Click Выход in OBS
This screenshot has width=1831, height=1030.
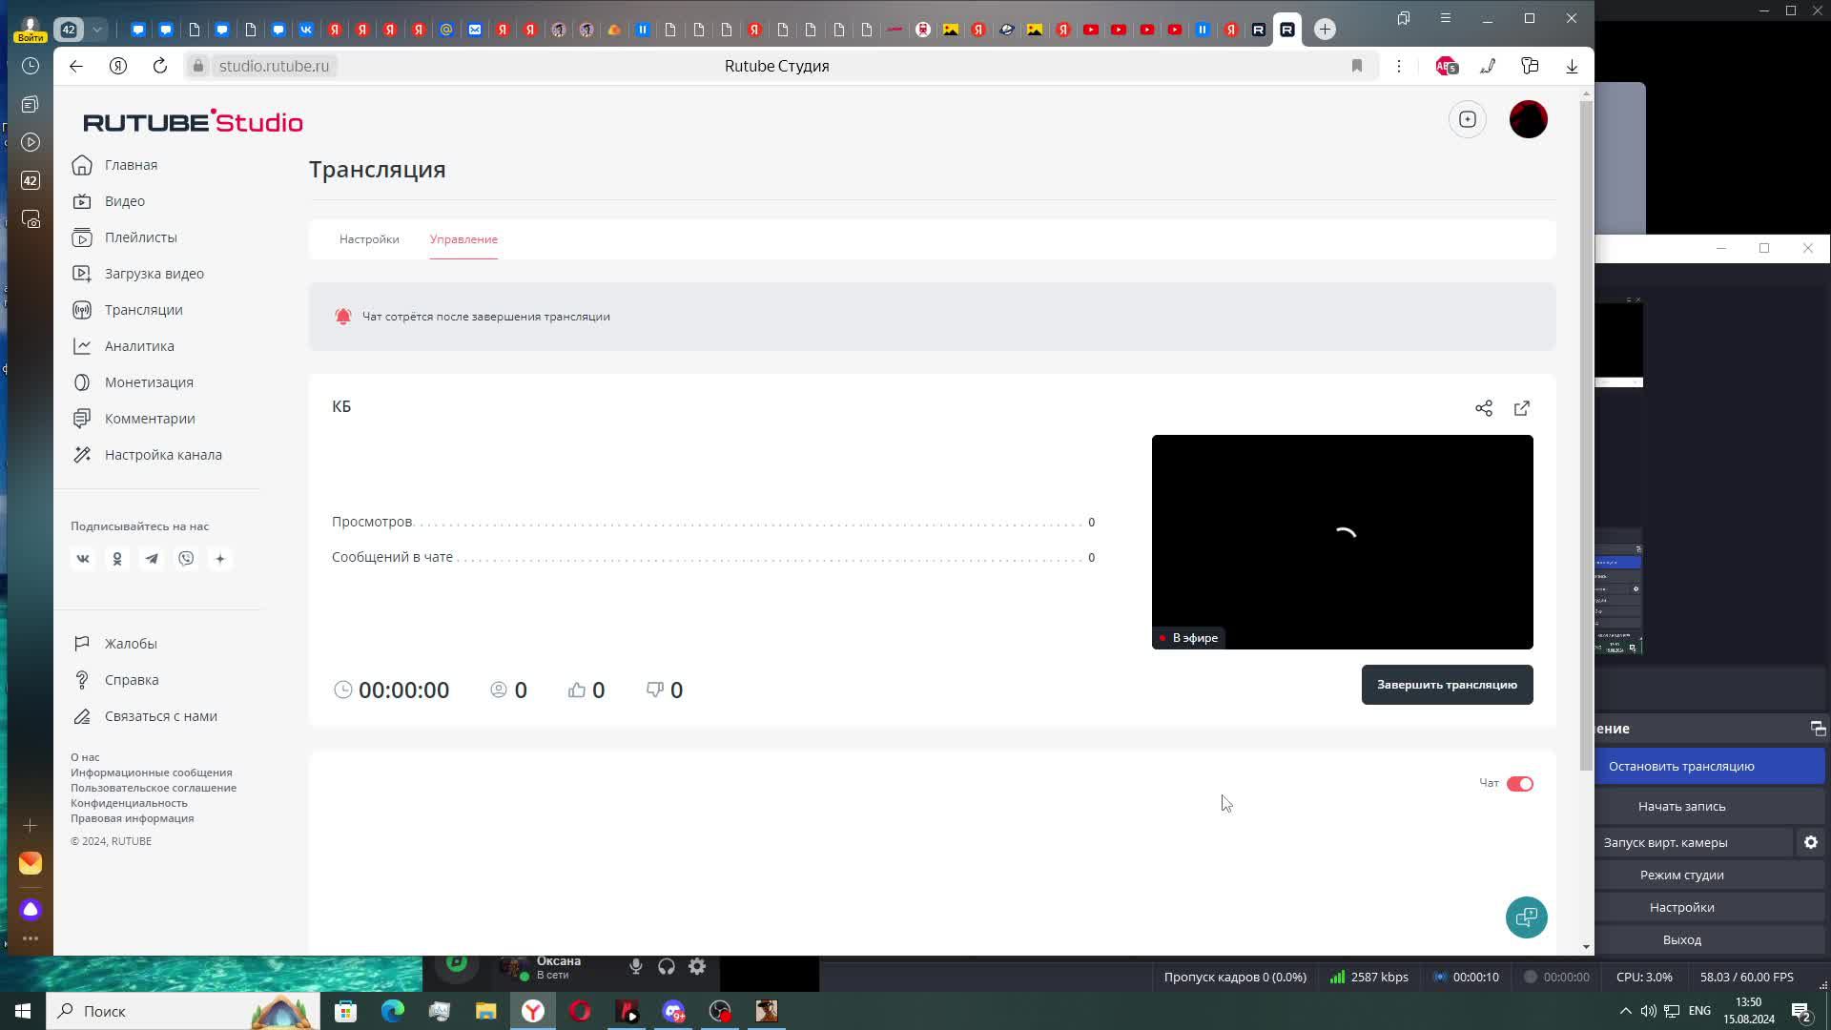[1681, 940]
